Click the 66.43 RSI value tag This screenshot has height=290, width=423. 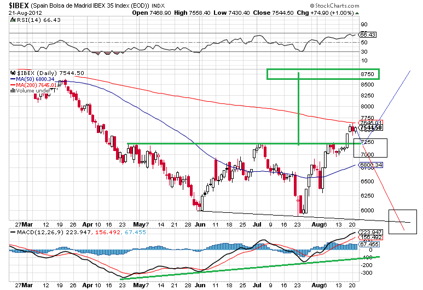click(x=368, y=34)
